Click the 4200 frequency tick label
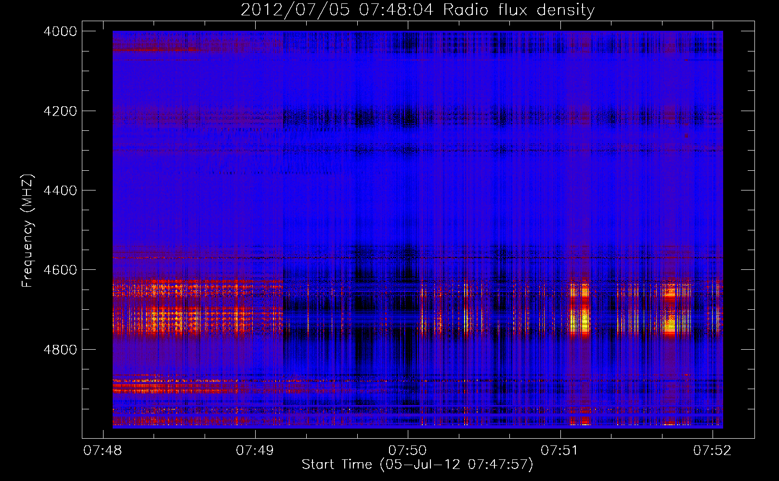 click(60, 111)
